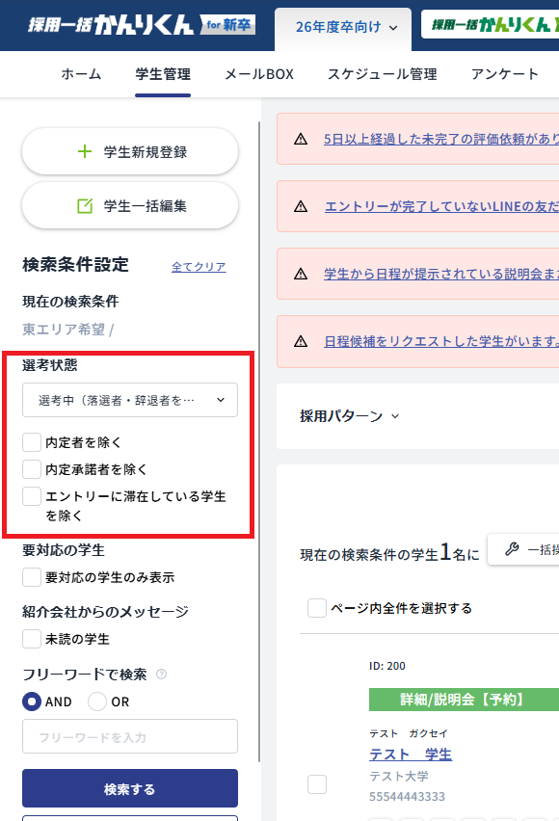
Task: Click the sidebar vertical scrollbar
Action: click(259, 441)
